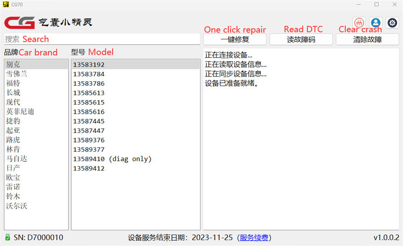Viewport: 403px width, 246px height.
Task: Open the blue user account icon
Action: [376, 22]
